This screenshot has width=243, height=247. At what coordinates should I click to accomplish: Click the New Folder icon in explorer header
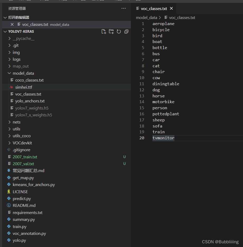click(x=111, y=31)
